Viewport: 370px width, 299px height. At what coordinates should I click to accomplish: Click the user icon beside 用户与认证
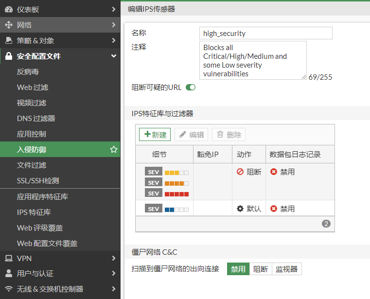click(x=8, y=274)
